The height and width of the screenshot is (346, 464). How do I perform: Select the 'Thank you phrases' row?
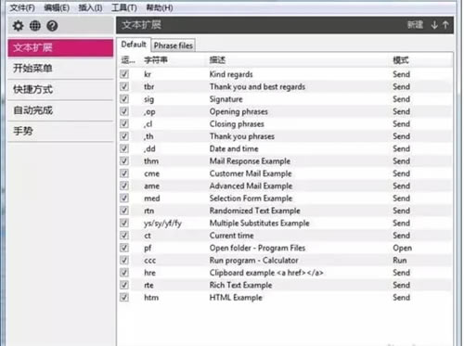coord(285,136)
